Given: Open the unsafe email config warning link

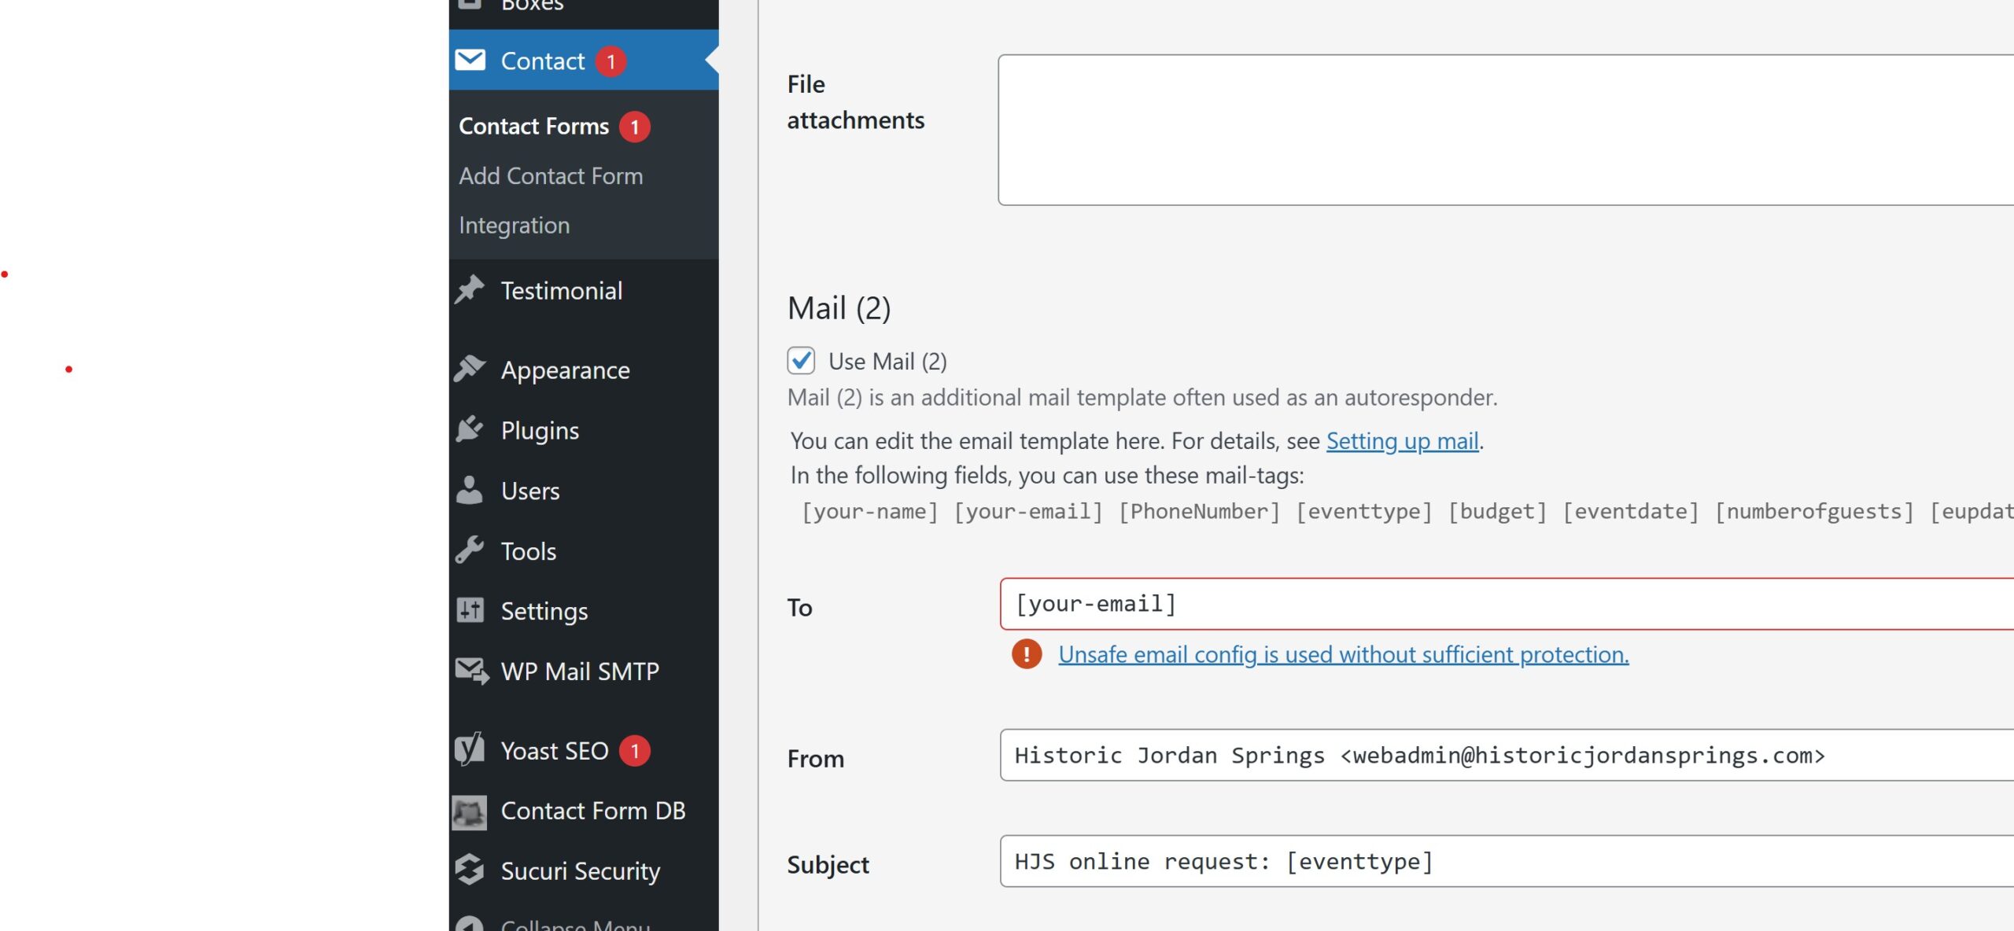Looking at the screenshot, I should click(1343, 654).
